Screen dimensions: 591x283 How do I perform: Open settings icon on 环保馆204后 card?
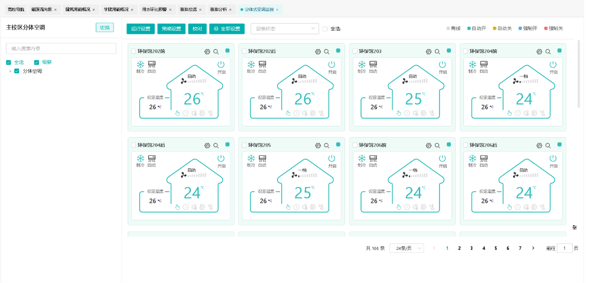(x=207, y=145)
